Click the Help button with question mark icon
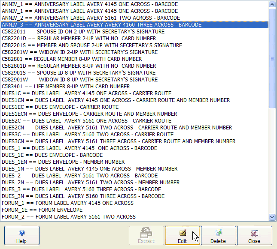 coord(21,235)
